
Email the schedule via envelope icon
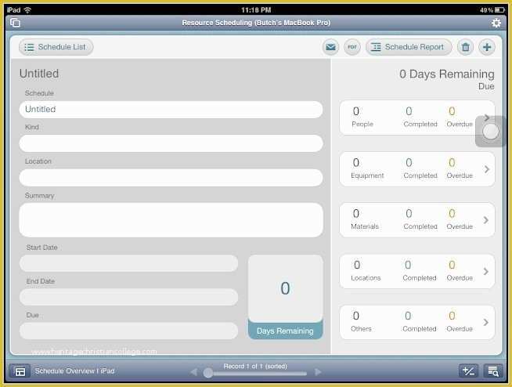pyautogui.click(x=330, y=47)
